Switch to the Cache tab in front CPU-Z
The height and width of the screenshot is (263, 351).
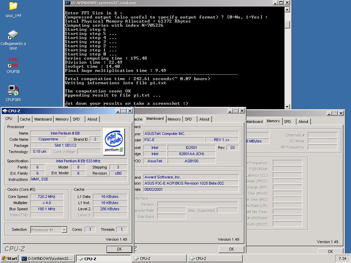tap(25, 119)
